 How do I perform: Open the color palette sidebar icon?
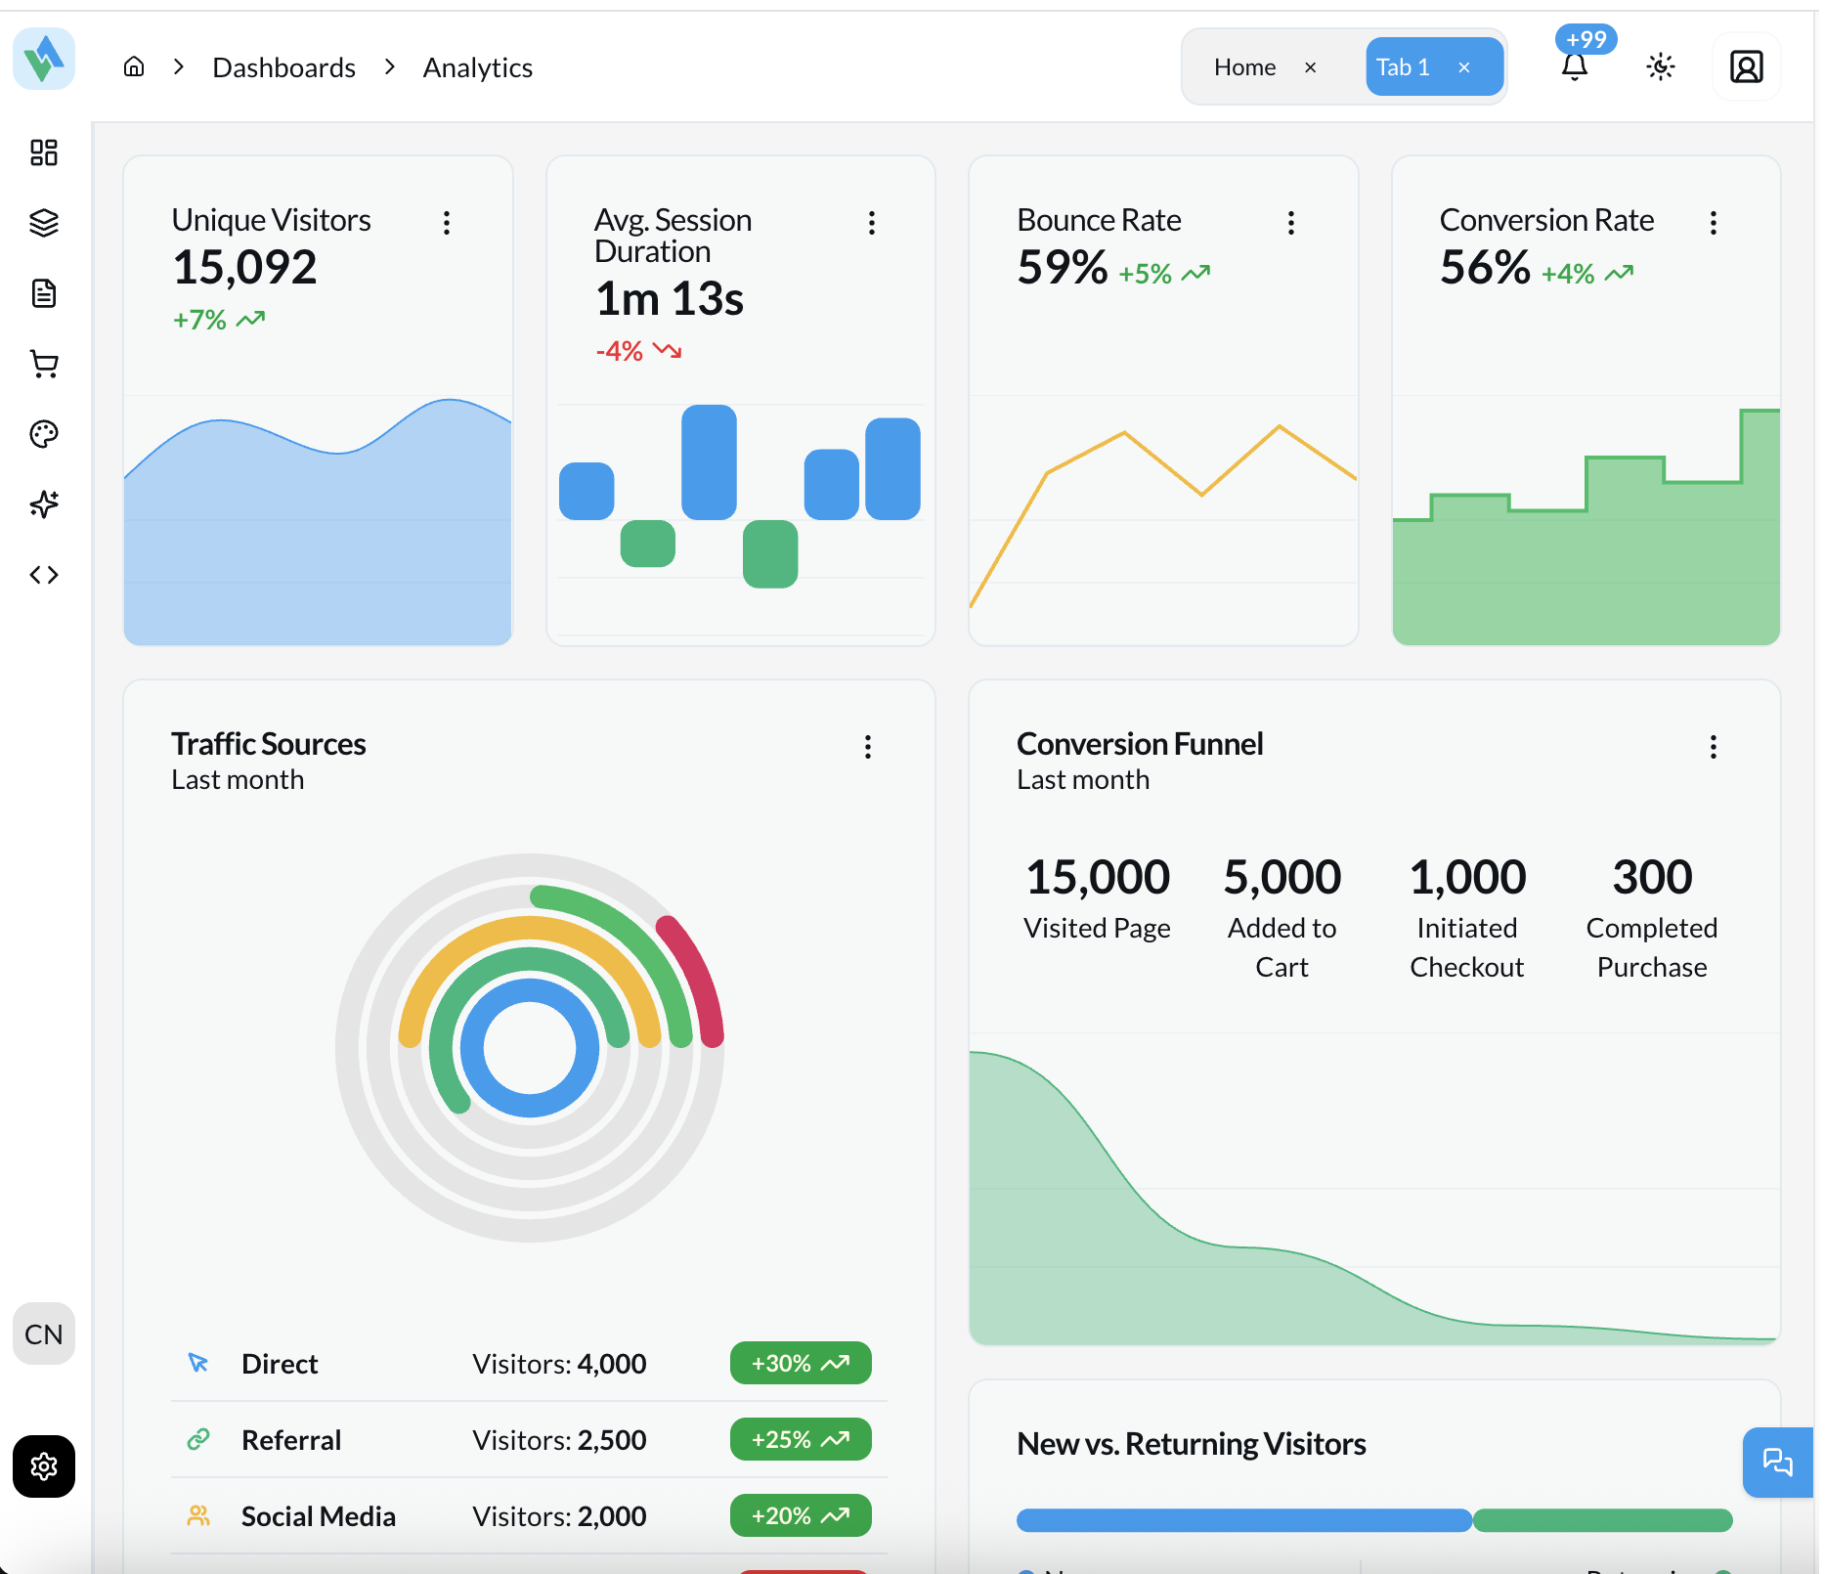(x=44, y=434)
